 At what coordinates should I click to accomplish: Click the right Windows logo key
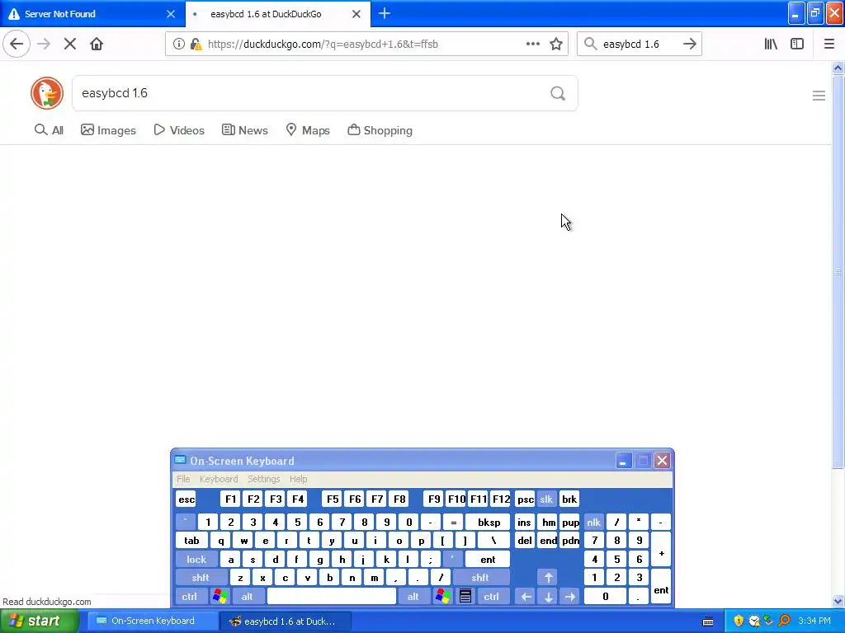443,597
